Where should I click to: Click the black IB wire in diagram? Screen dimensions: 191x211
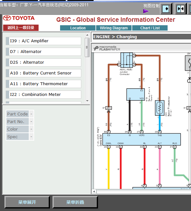pyautogui.click(x=130, y=115)
